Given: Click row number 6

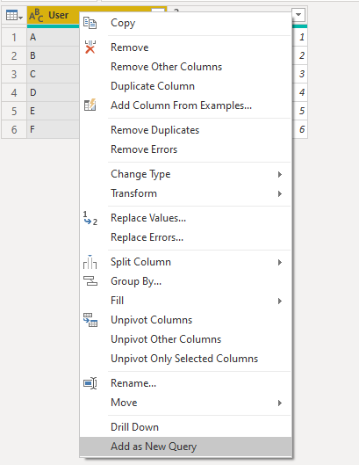Looking at the screenshot, I should (x=14, y=129).
